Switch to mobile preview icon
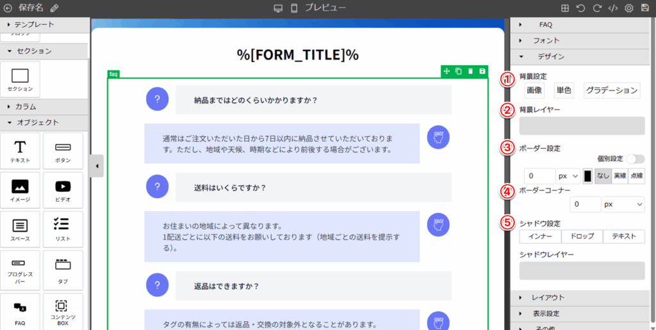 pos(295,8)
